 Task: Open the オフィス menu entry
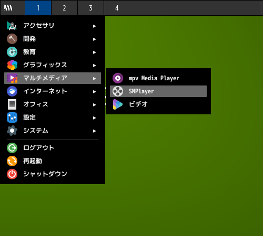pyautogui.click(x=53, y=104)
